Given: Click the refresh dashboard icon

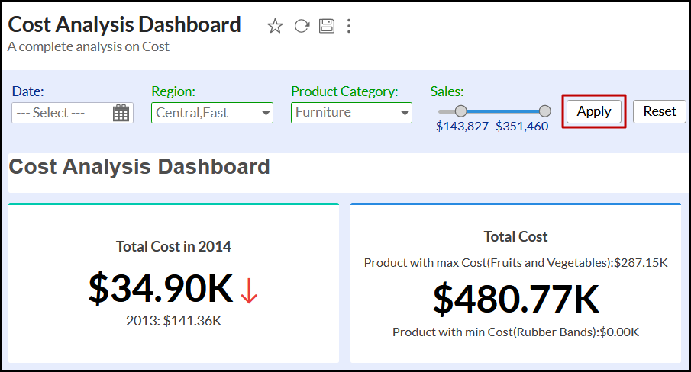Looking at the screenshot, I should click(x=302, y=26).
